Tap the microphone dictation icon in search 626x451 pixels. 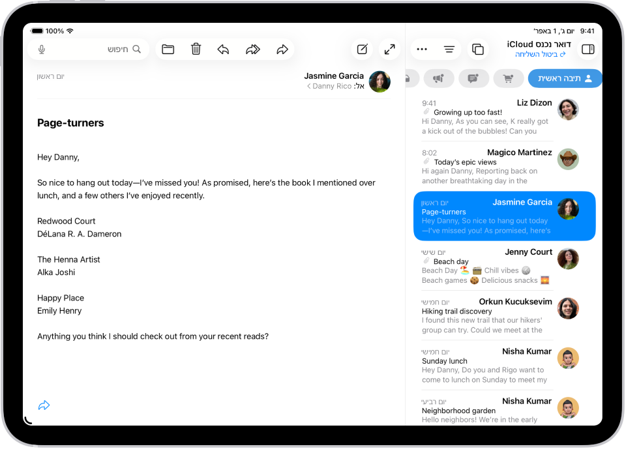click(42, 49)
